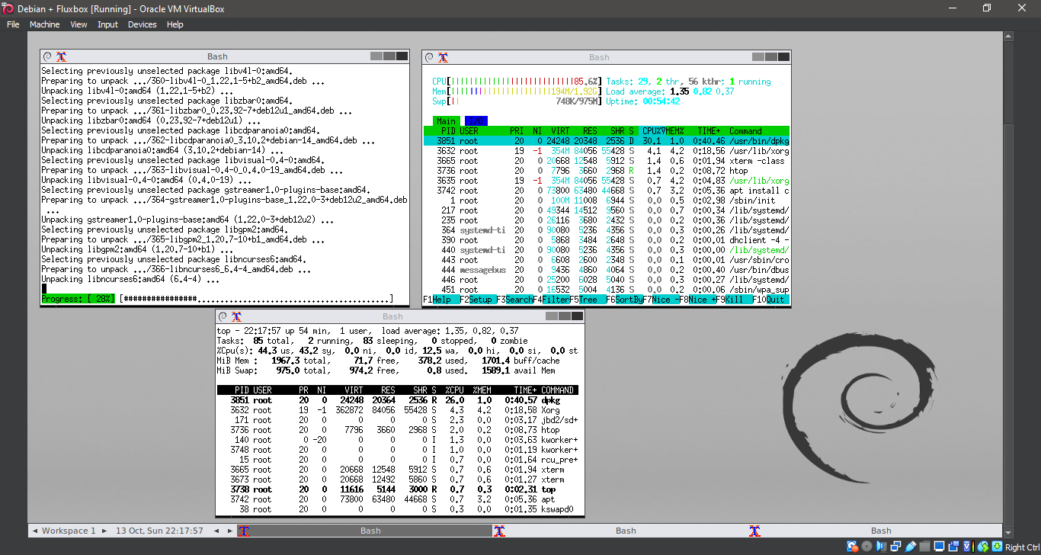
Task: Select the middle Bash entry in the taskbar
Action: tap(626, 530)
